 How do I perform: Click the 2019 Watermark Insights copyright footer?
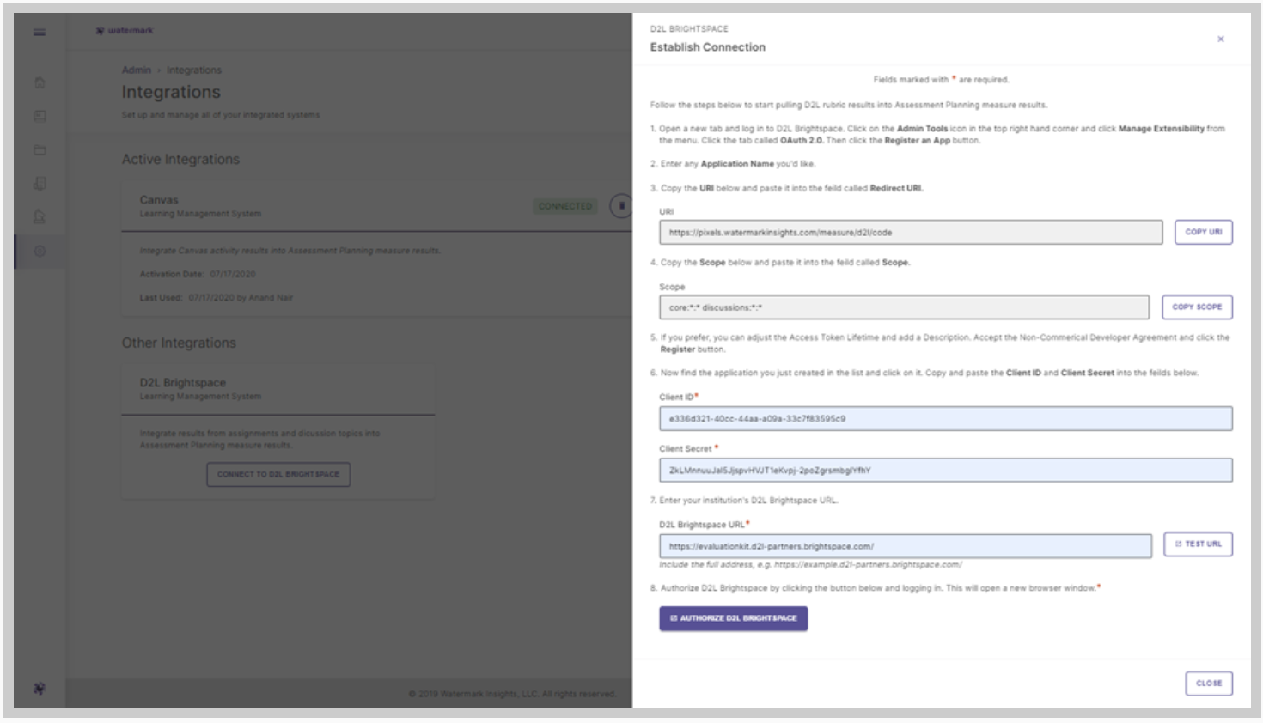(x=512, y=694)
